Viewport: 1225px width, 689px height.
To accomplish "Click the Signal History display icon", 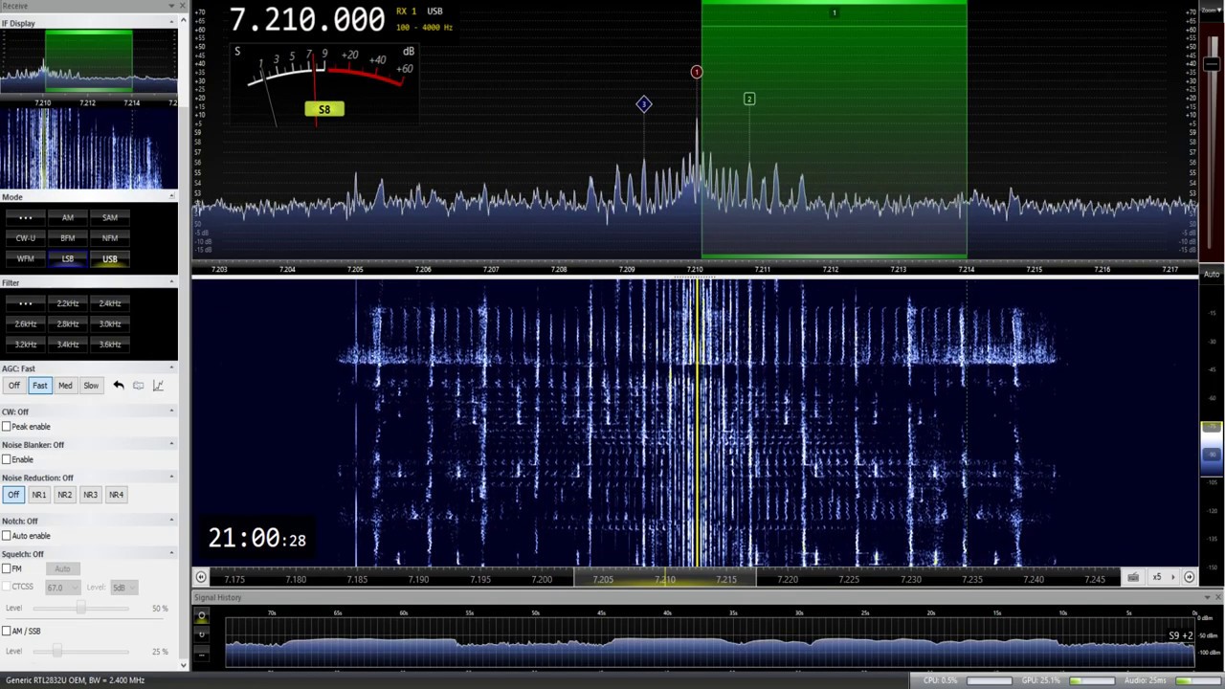I will [201, 615].
